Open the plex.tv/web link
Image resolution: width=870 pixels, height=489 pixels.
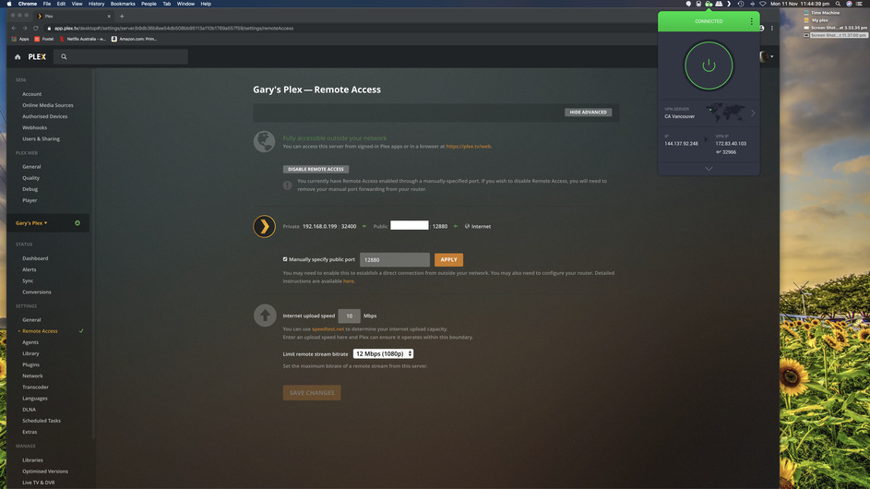coord(469,147)
